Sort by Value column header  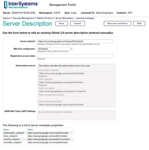point(30,130)
